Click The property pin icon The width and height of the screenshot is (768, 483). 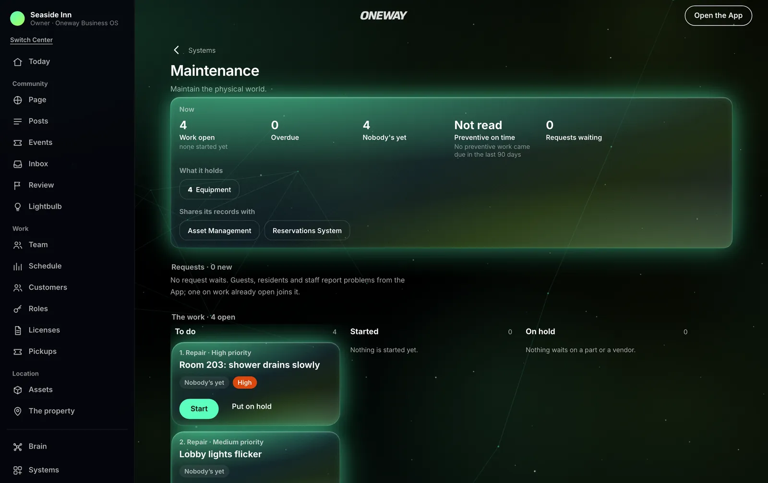tap(18, 412)
